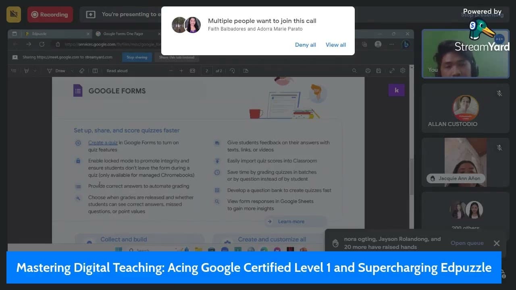Click View all in join request popup
The image size is (516, 290).
tap(336, 45)
